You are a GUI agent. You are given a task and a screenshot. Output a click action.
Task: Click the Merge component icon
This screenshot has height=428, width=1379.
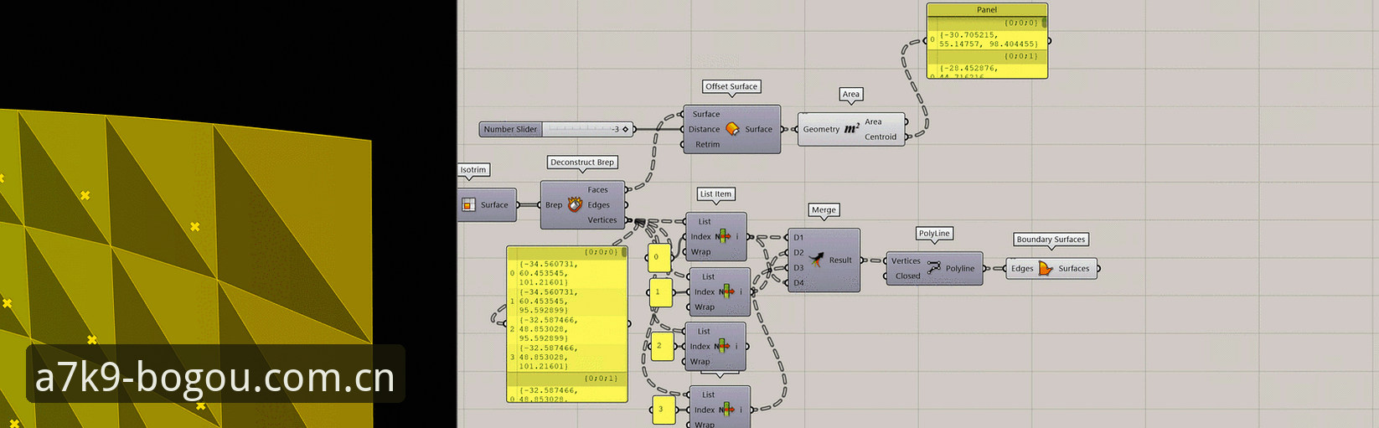(816, 260)
